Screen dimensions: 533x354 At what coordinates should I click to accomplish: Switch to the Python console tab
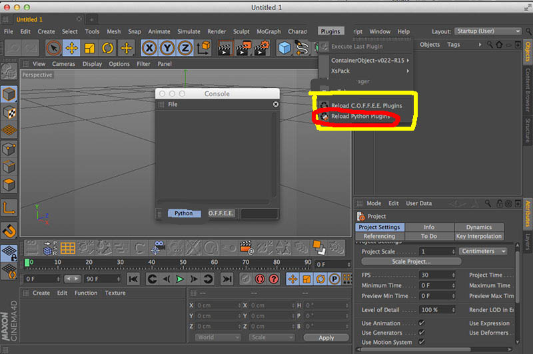(184, 213)
